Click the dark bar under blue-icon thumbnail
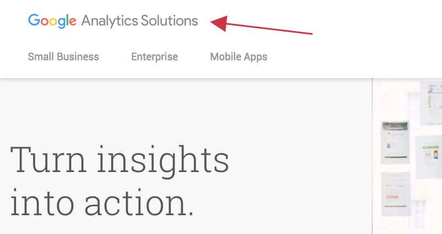Image resolution: width=442 pixels, height=234 pixels. pos(394,158)
